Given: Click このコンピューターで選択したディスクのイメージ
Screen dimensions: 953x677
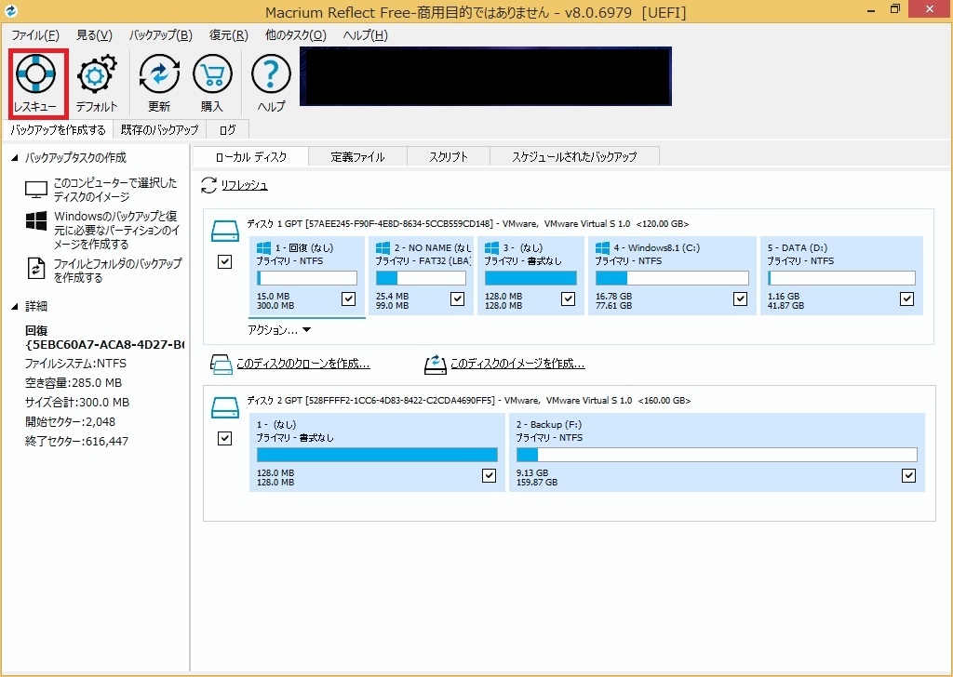Looking at the screenshot, I should pyautogui.click(x=115, y=190).
